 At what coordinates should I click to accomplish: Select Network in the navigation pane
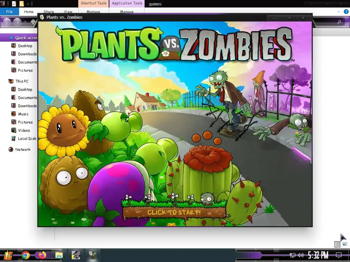tap(19, 149)
